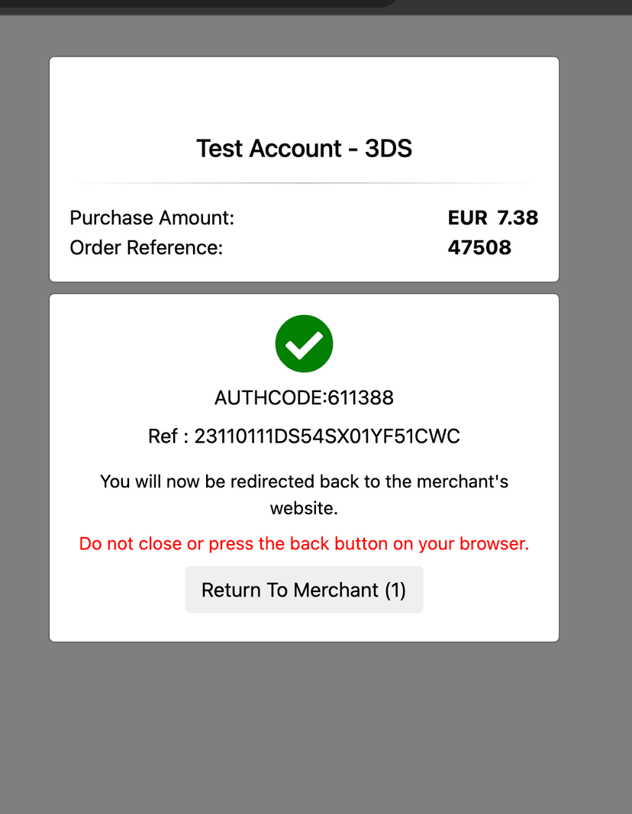
Task: Click the EUR currency code
Action: 467,217
